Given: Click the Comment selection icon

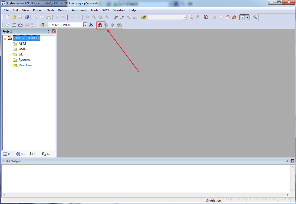Looking at the screenshot, I should pyautogui.click(x=129, y=17).
